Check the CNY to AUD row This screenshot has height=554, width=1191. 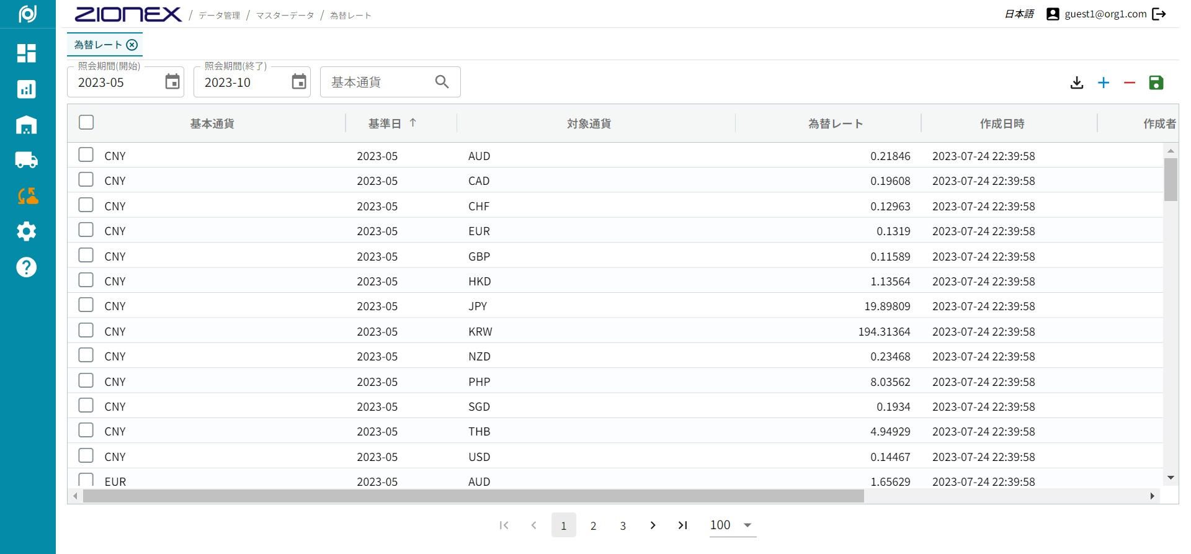[x=86, y=154]
